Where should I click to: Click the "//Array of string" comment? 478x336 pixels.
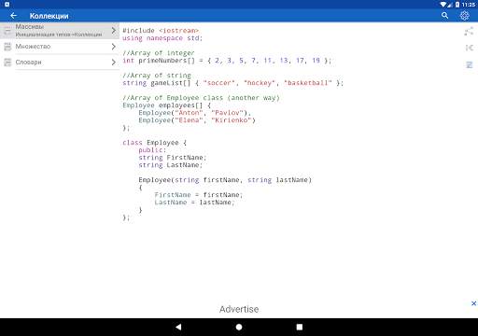157,76
